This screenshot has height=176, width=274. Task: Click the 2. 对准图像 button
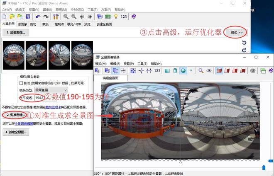(x=16, y=115)
